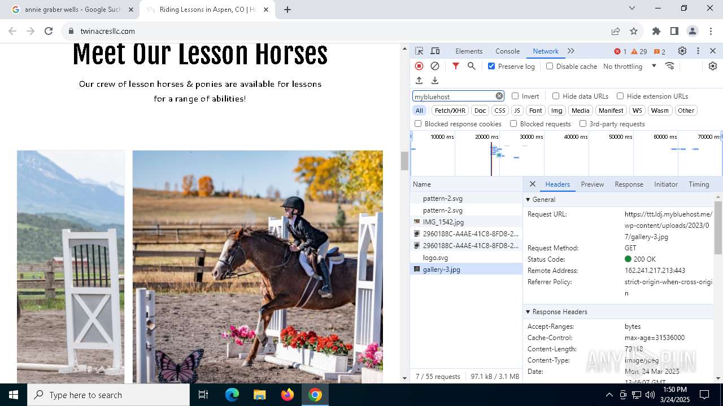Check the Invert filter checkbox
This screenshot has width=723, height=406.
[x=515, y=96]
